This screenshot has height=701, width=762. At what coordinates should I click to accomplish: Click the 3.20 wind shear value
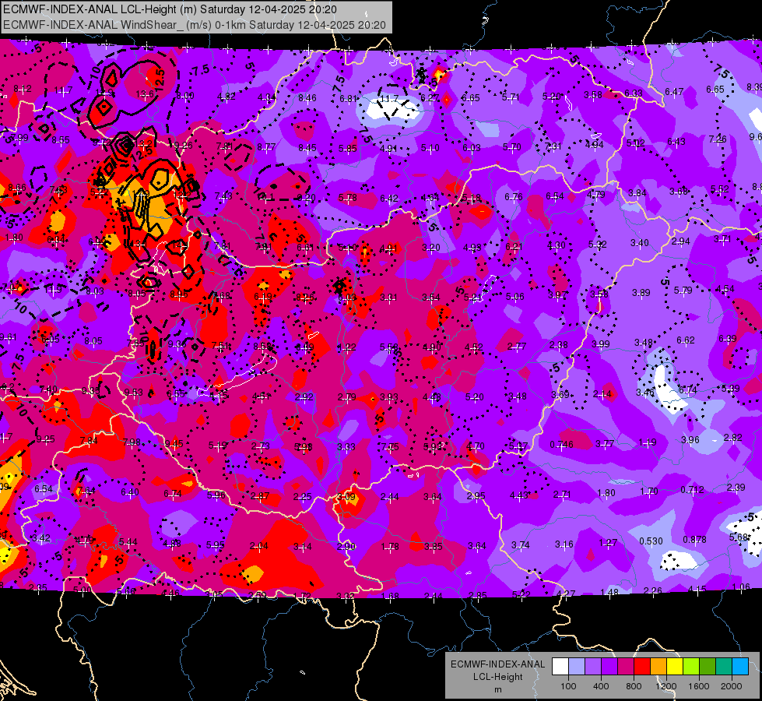[x=431, y=248]
